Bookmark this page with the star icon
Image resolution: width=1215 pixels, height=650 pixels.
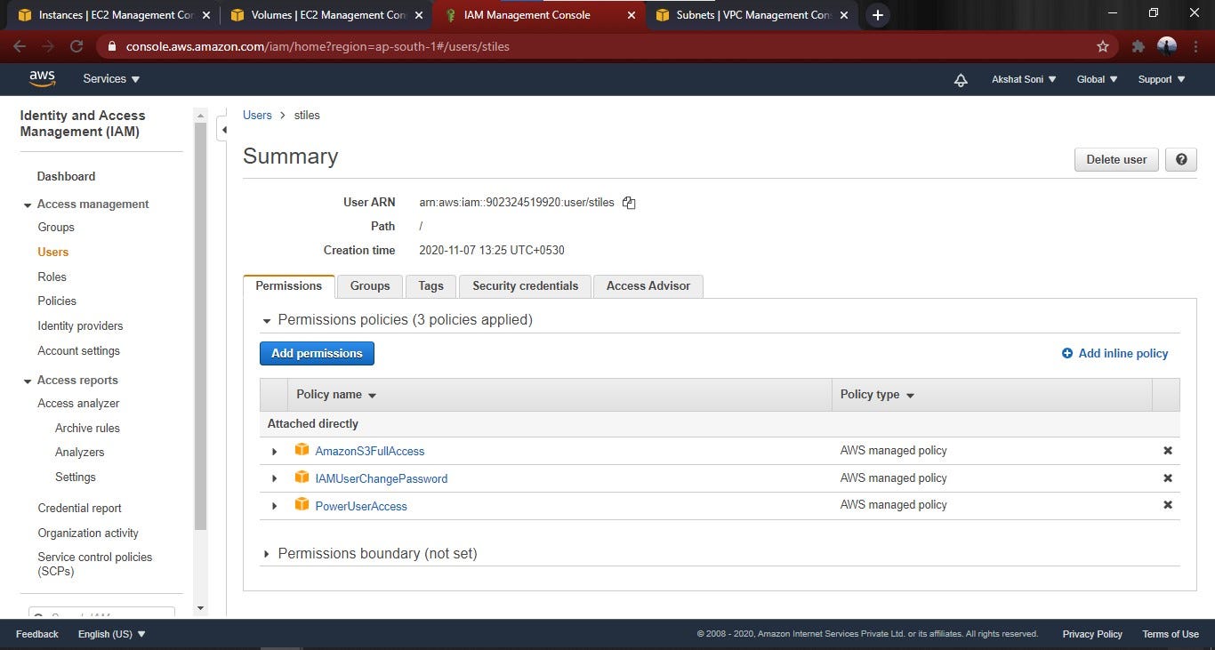click(x=1103, y=46)
